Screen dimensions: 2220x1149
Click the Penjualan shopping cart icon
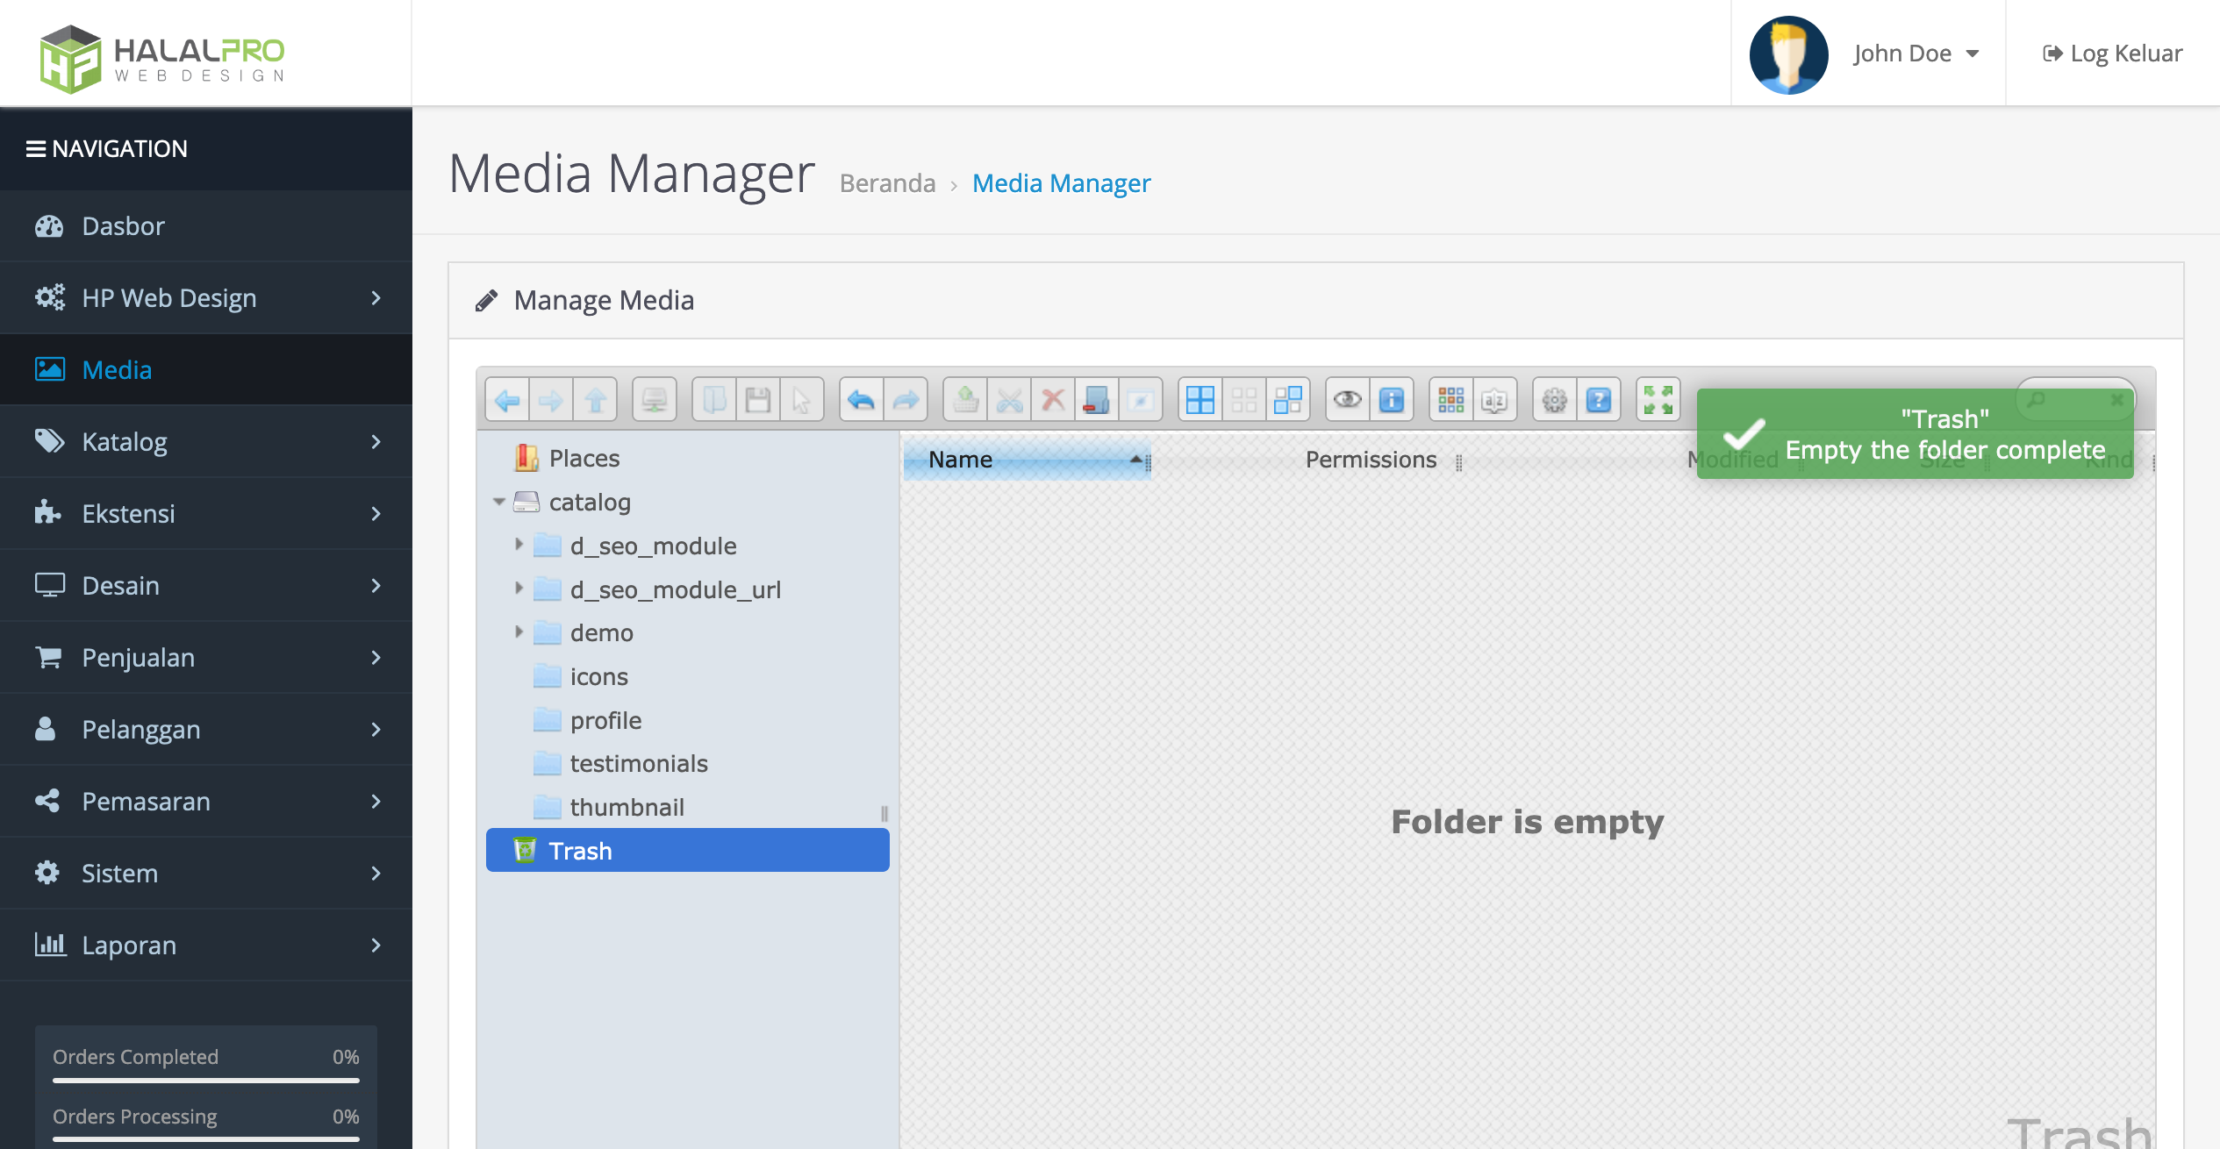48,657
